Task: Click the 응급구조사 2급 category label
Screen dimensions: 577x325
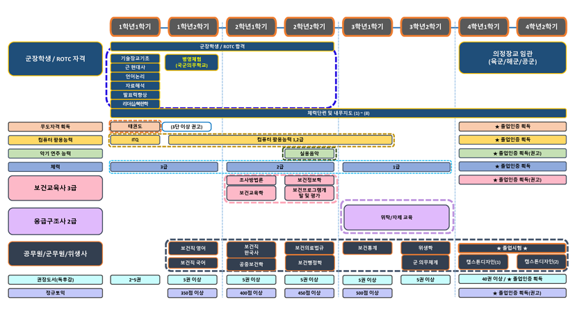Action: [56, 221]
